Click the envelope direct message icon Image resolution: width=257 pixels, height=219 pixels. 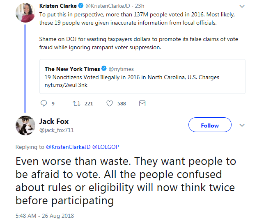[x=142, y=103]
